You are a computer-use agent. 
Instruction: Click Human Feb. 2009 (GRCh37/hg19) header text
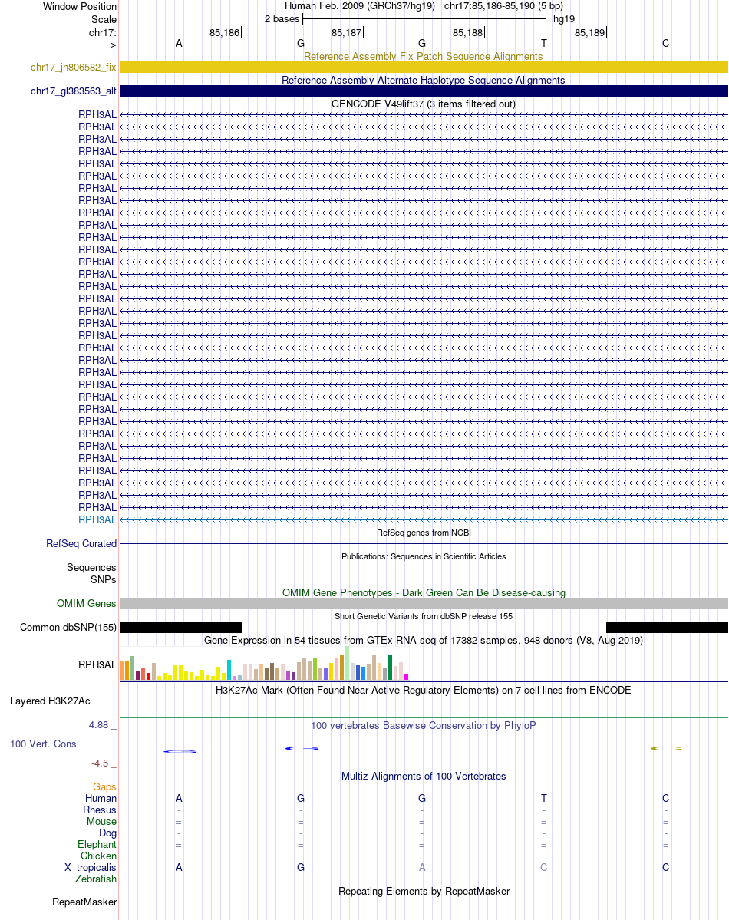[x=360, y=6]
